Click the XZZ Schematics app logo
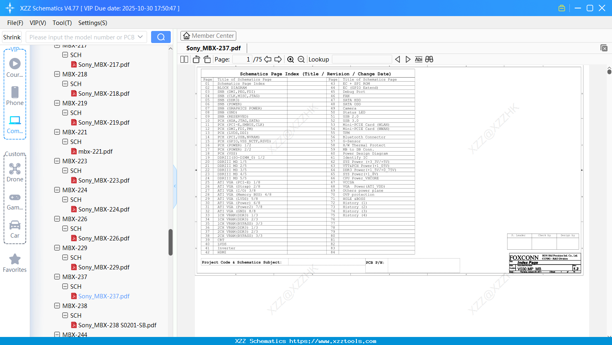Viewport: 612px width, 345px height. pyautogui.click(x=10, y=8)
